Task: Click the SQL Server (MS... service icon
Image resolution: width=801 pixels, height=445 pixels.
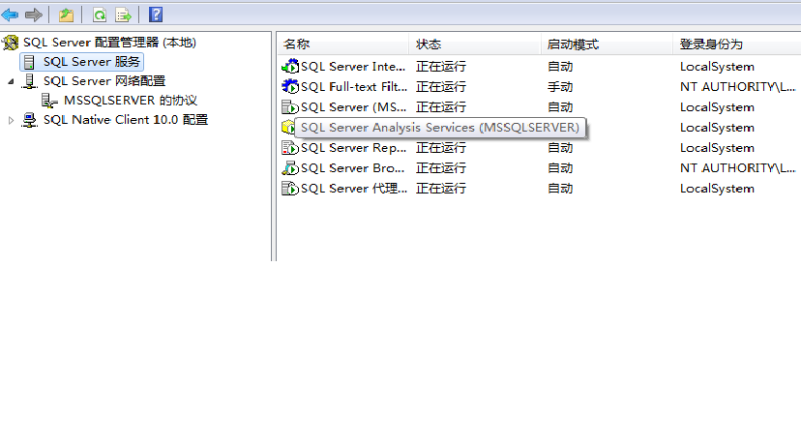Action: [290, 107]
